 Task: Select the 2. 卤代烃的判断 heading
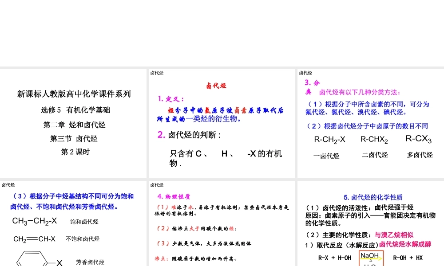click(189, 135)
